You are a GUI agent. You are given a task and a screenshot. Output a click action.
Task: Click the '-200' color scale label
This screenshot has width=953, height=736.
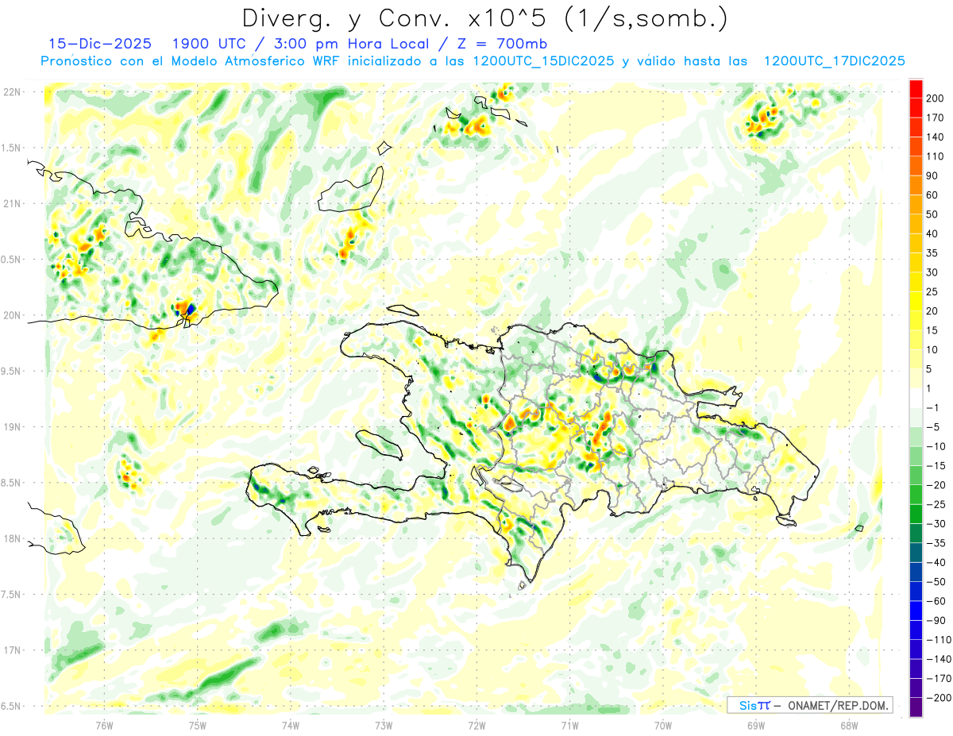tap(939, 697)
